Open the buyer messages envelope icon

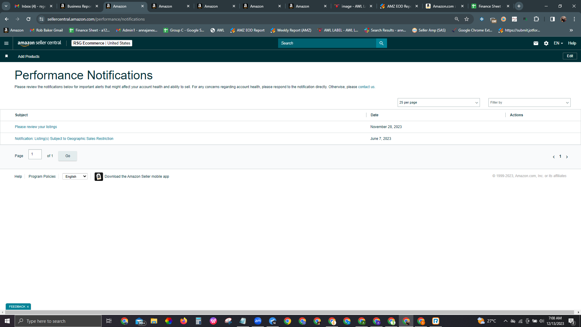pyautogui.click(x=536, y=43)
